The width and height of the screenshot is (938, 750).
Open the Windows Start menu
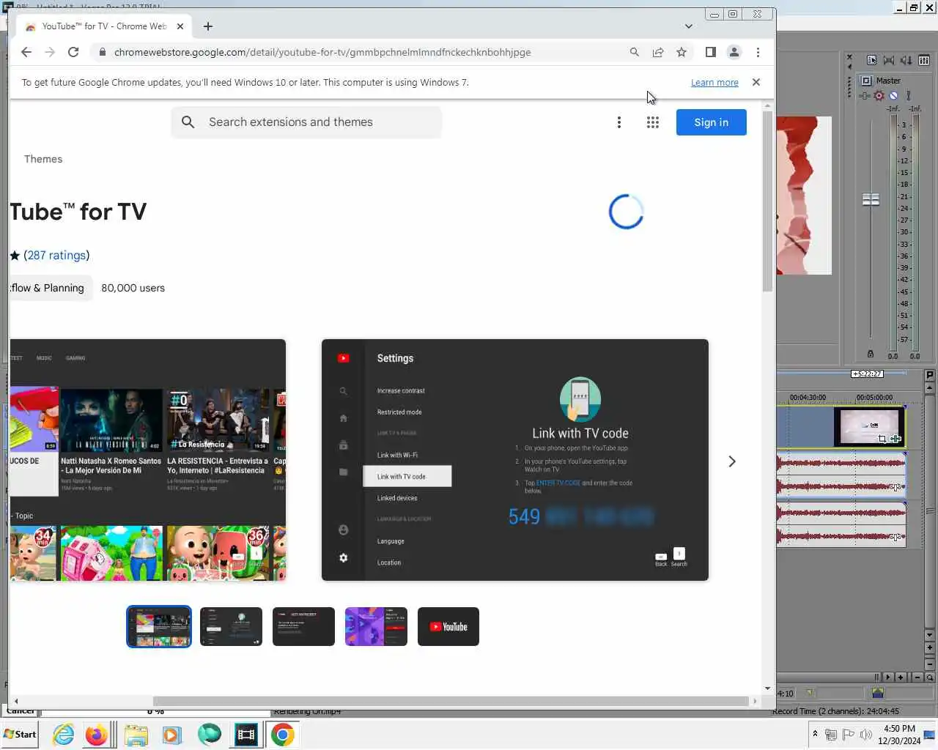click(20, 735)
